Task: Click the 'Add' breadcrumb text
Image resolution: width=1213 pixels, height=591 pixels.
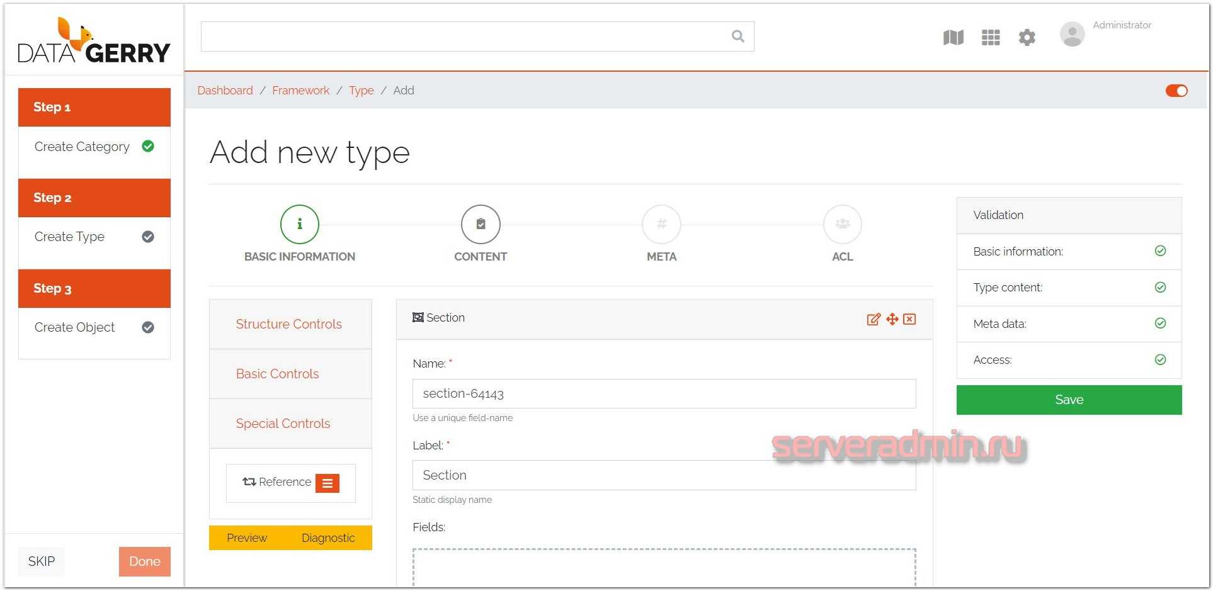Action: pyautogui.click(x=404, y=91)
